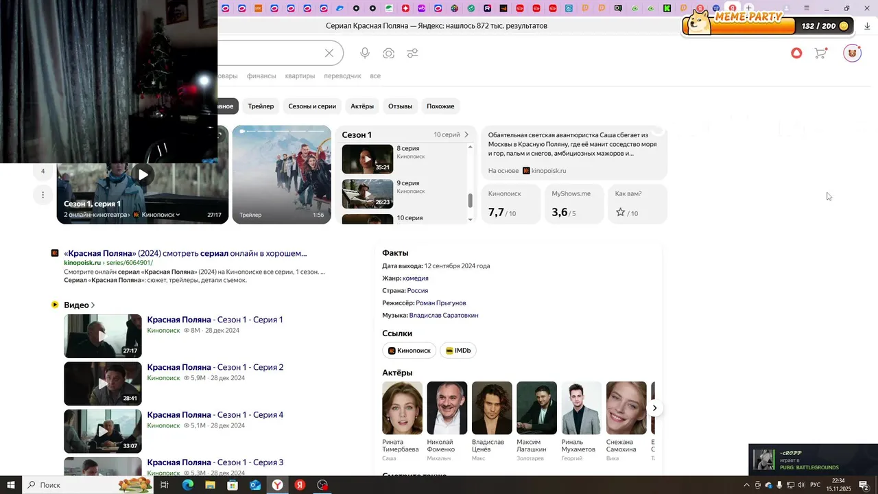Play the 8 серия thumbnail in the season list
The image size is (878, 494).
click(x=368, y=159)
